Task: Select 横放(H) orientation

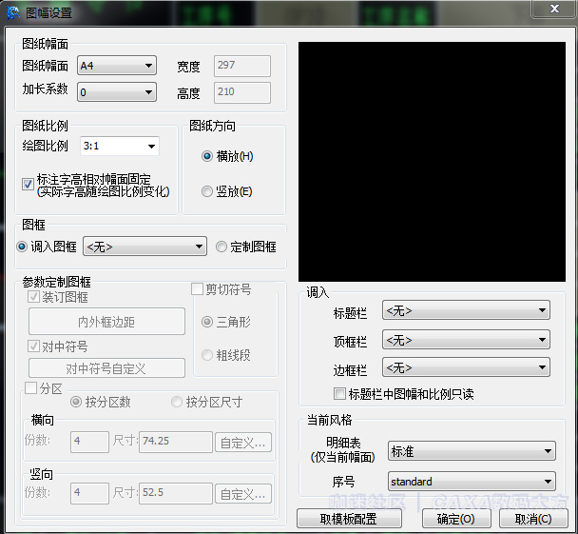Action: [207, 156]
